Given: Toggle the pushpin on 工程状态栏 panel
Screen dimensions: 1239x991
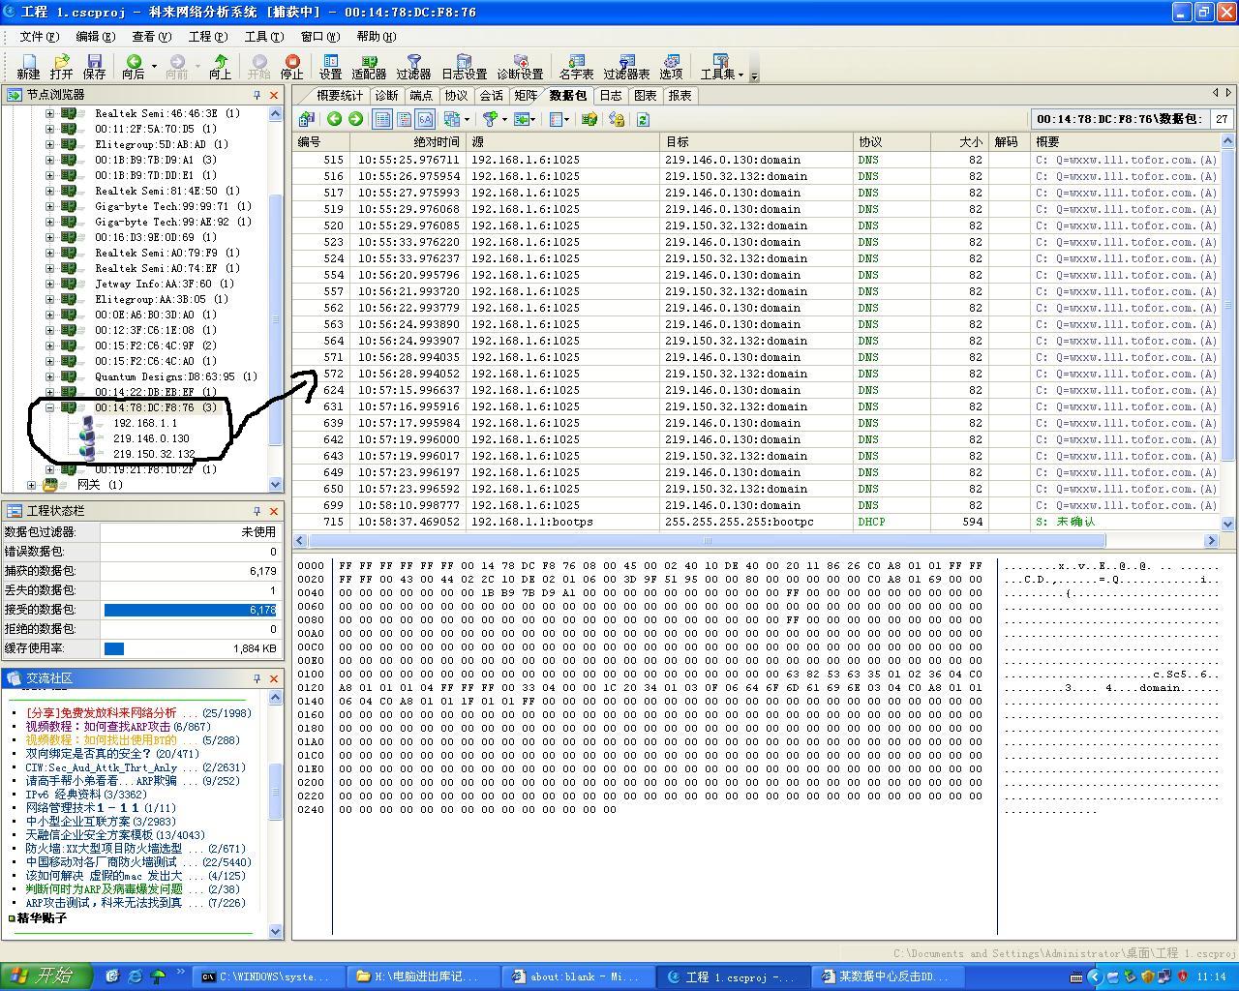Looking at the screenshot, I should point(257,511).
